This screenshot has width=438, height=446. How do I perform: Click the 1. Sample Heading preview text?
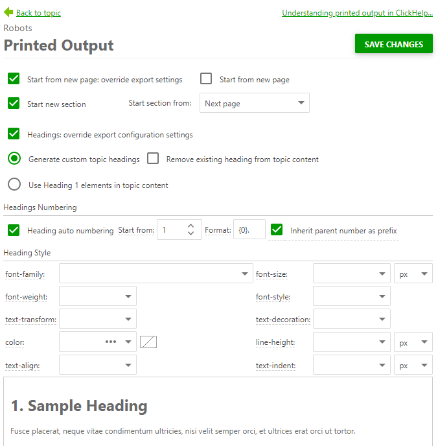tap(79, 405)
